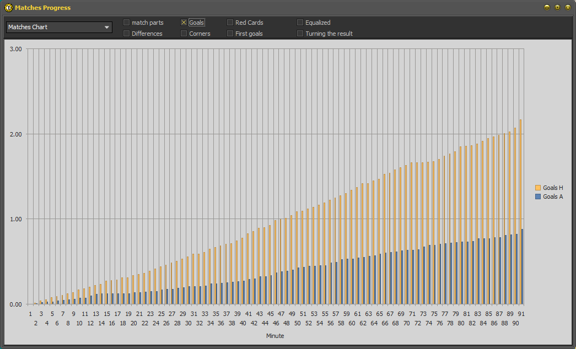Click the Matches Progress app icon in title bar
The image size is (576, 349).
(8, 8)
